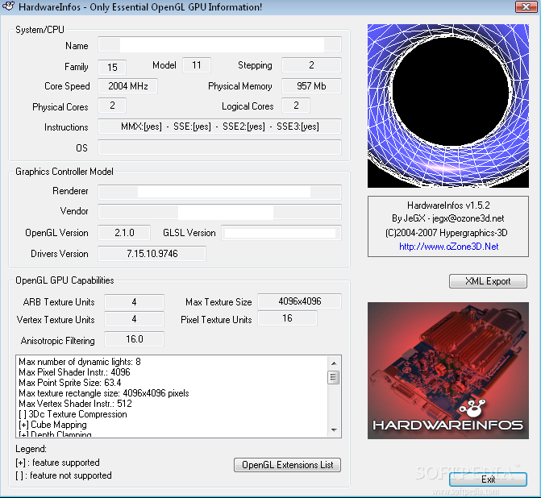Select 'Max texture rectangle size' line

click(104, 393)
